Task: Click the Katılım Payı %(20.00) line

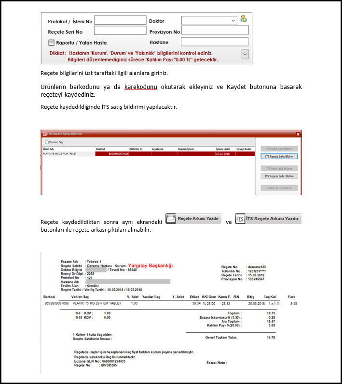Action: click(x=241, y=325)
